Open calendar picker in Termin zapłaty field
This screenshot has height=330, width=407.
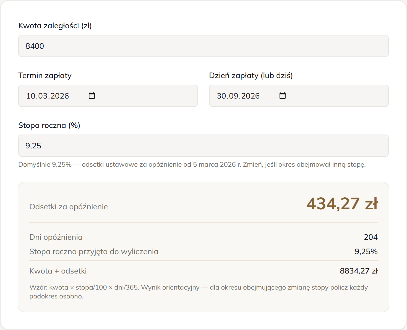[92, 96]
